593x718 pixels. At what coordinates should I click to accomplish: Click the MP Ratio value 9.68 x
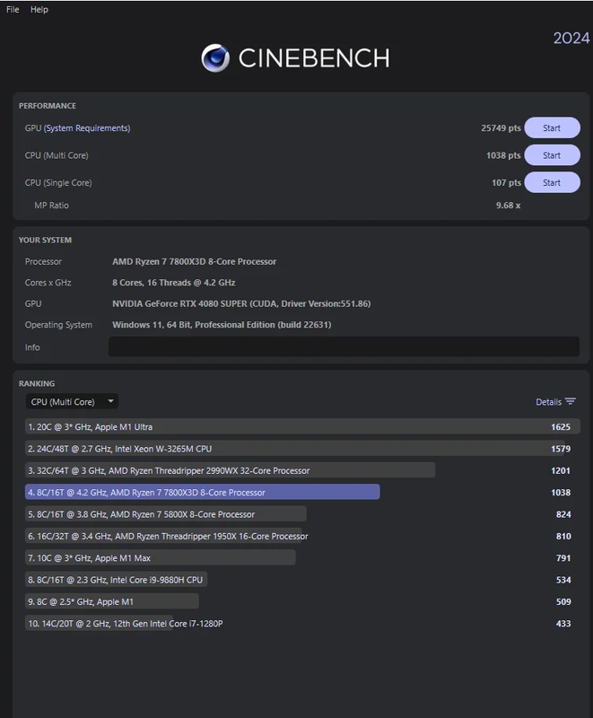(x=508, y=206)
